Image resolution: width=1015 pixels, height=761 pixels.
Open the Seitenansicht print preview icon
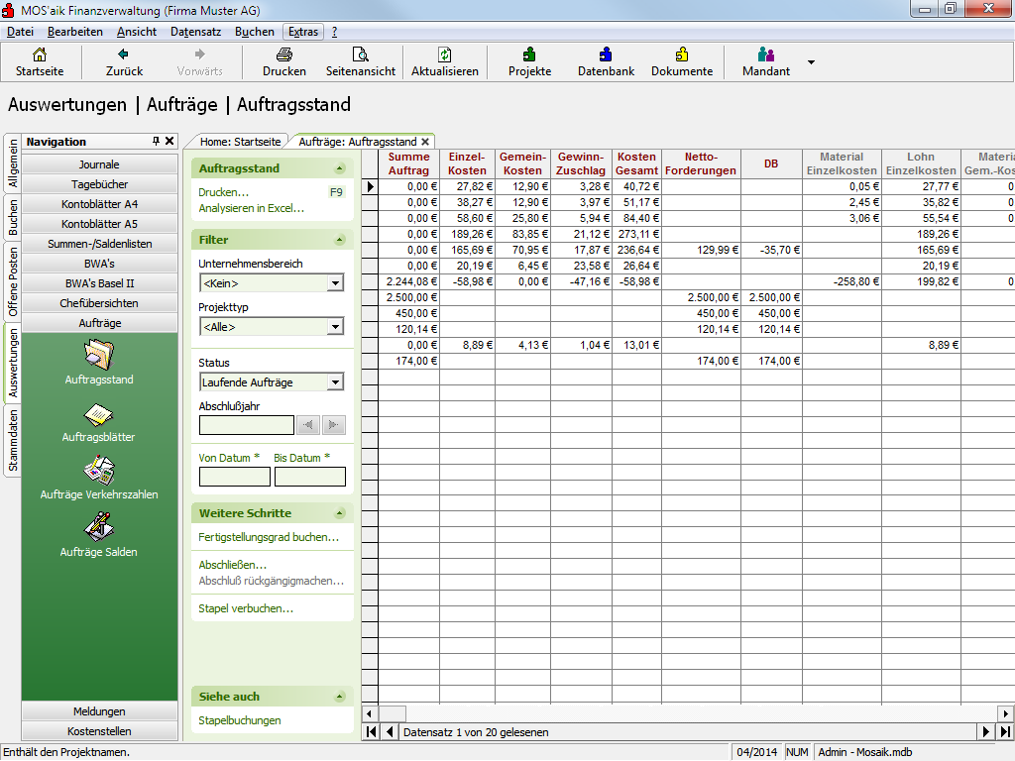(360, 54)
